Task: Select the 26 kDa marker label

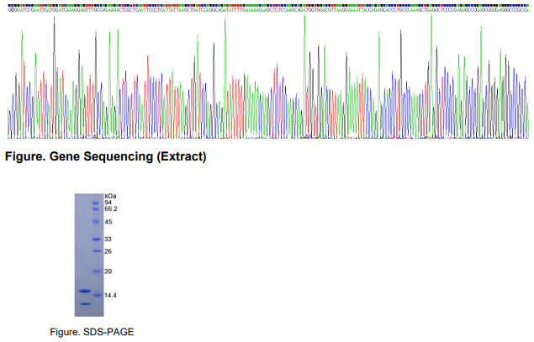Action: coord(108,251)
